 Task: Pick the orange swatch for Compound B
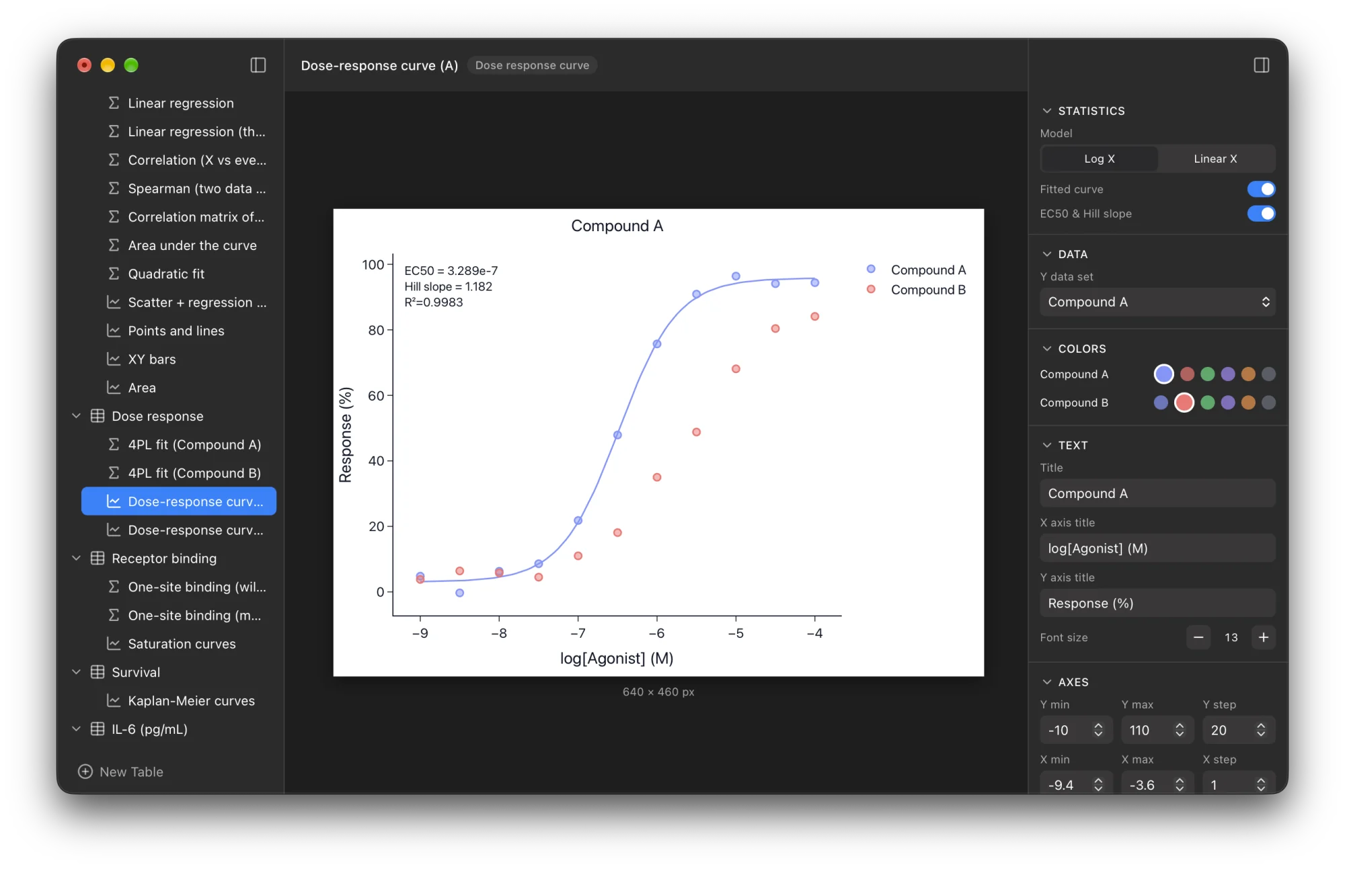click(x=1248, y=403)
